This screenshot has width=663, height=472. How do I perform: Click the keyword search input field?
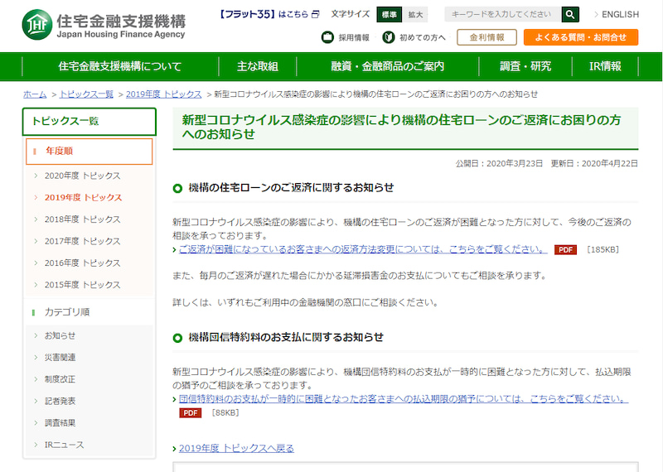pyautogui.click(x=502, y=14)
